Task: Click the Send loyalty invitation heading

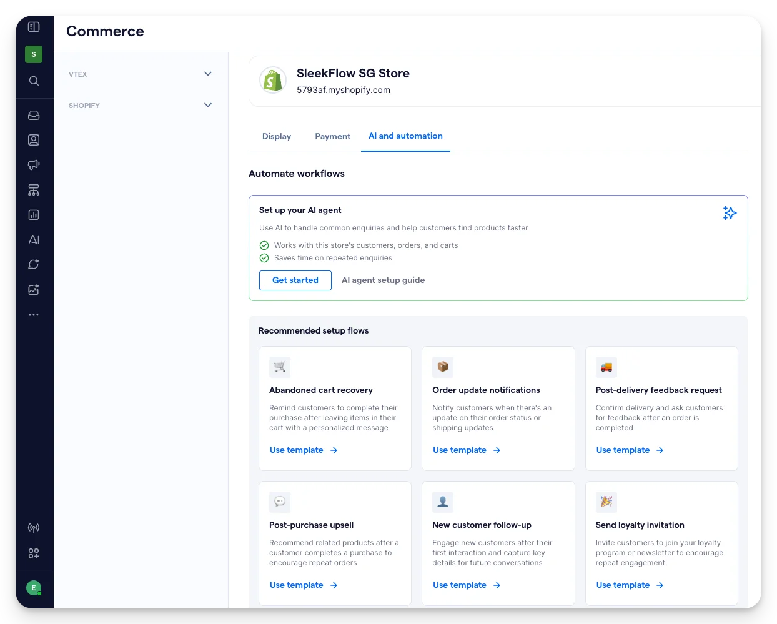Action: click(x=640, y=525)
